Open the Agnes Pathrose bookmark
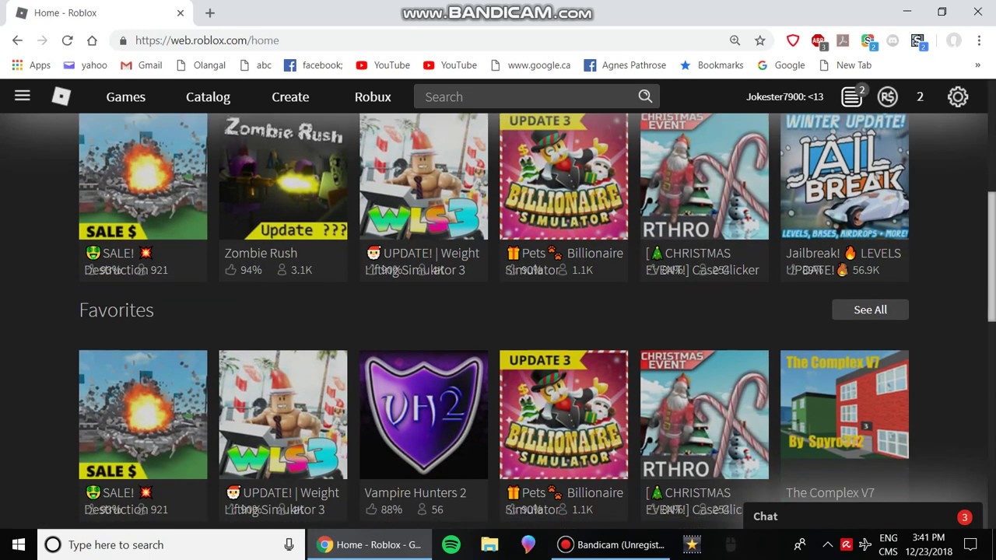 click(625, 65)
